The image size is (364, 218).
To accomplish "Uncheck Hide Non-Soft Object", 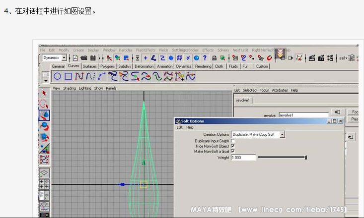I will (x=233, y=146).
